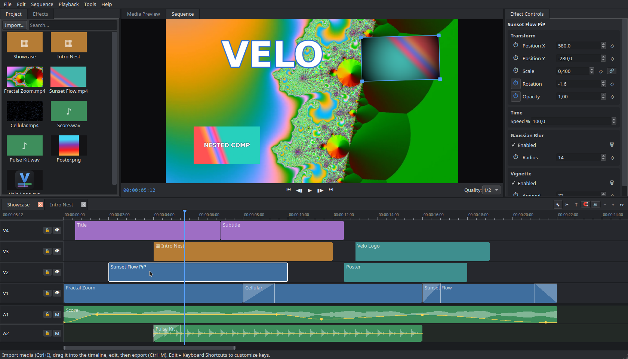This screenshot has height=359, width=628.
Task: Hide track V4 with eye icon
Action: tap(57, 230)
